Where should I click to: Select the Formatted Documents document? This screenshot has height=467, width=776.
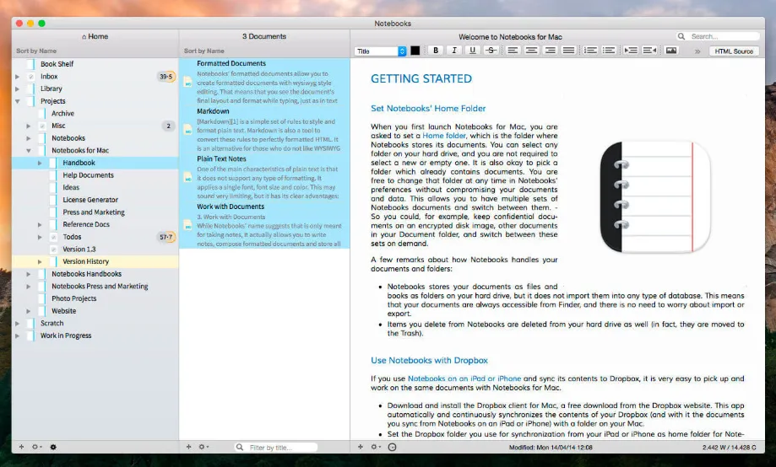point(264,82)
